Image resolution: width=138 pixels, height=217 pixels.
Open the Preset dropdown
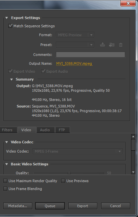click(x=75, y=45)
